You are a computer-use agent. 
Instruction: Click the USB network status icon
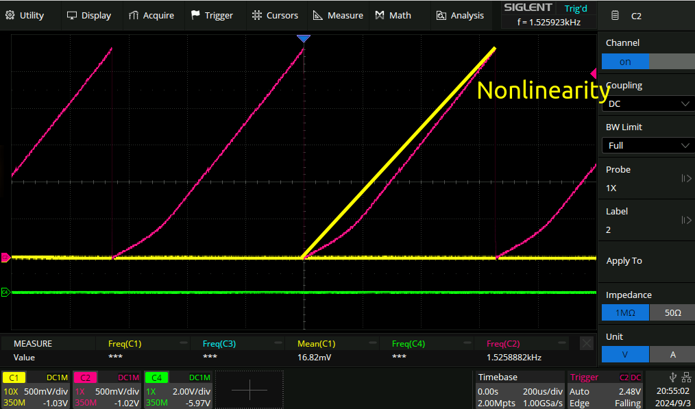[x=672, y=377]
